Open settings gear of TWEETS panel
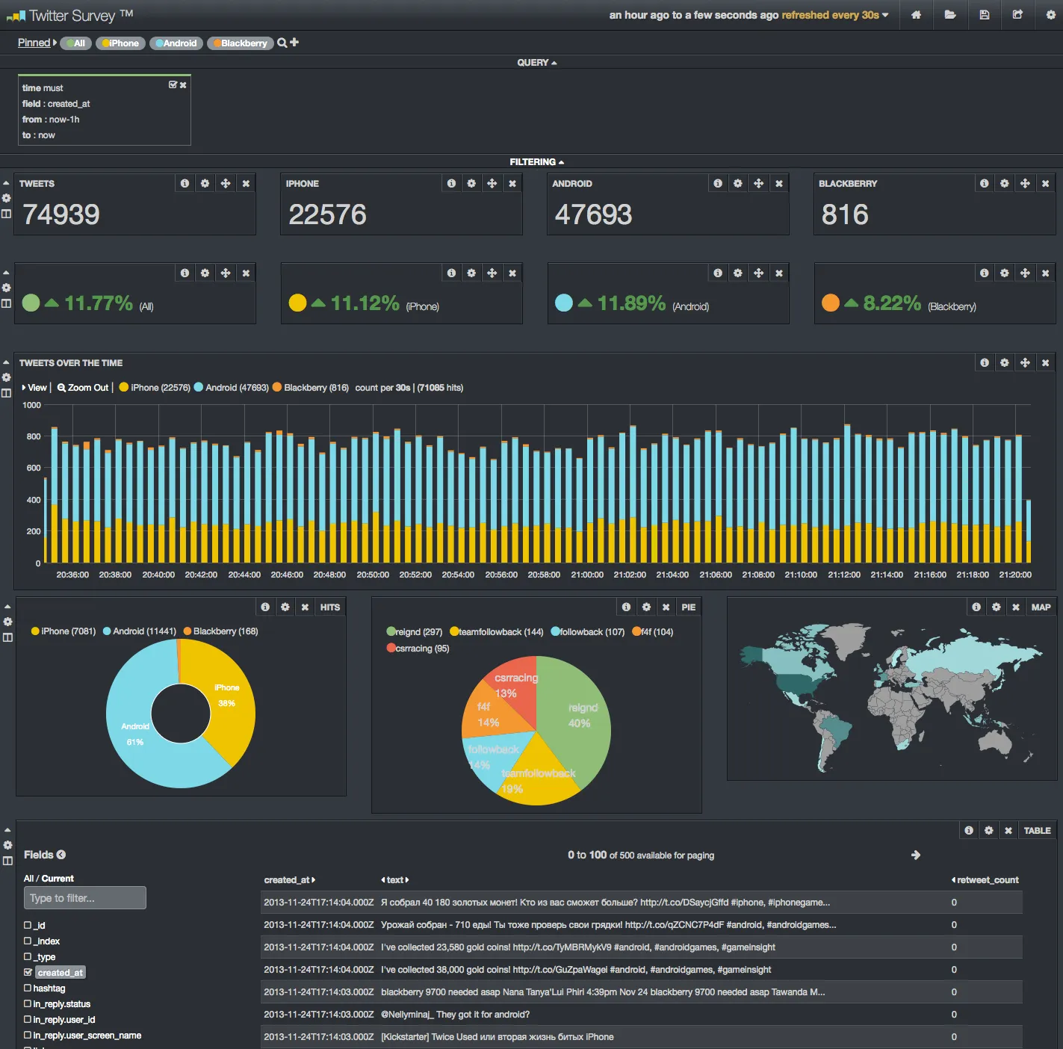 pyautogui.click(x=205, y=183)
